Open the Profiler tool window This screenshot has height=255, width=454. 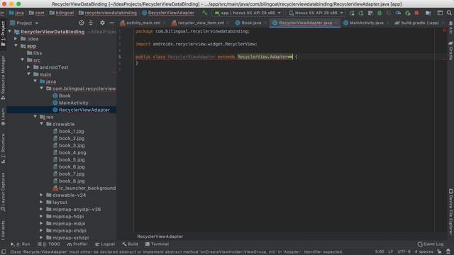(x=77, y=244)
